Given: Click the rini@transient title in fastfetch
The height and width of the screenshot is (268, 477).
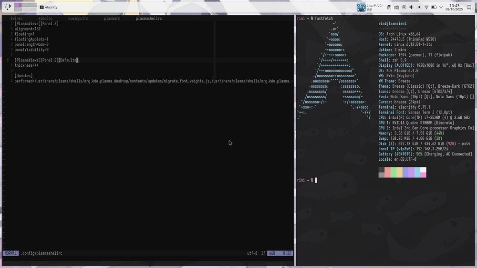Looking at the screenshot, I should click(392, 24).
